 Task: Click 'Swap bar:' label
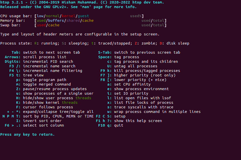(10, 25)
